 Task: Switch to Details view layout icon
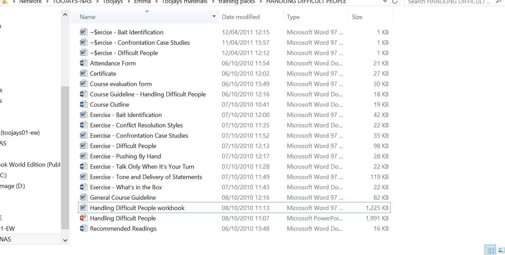pos(490,250)
